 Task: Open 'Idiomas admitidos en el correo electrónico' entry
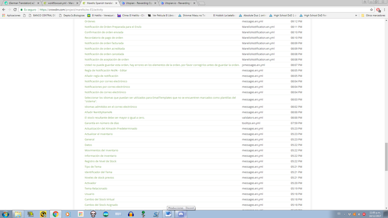[110, 107]
